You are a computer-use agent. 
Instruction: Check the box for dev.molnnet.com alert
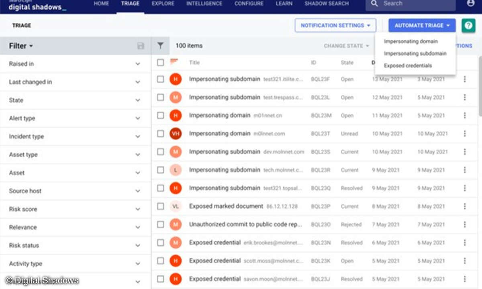[x=160, y=152]
